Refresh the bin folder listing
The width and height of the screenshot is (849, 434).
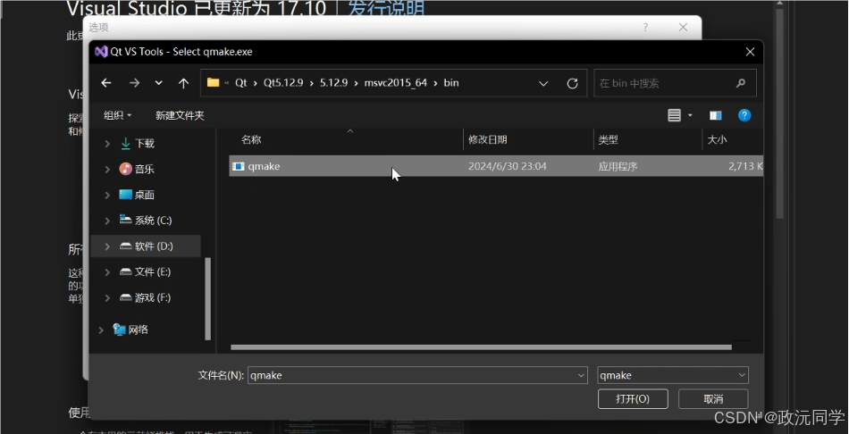tap(572, 83)
